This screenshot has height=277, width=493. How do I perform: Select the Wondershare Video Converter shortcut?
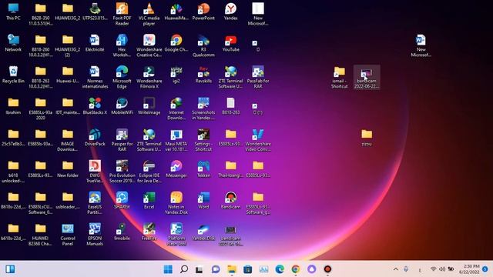258,140
